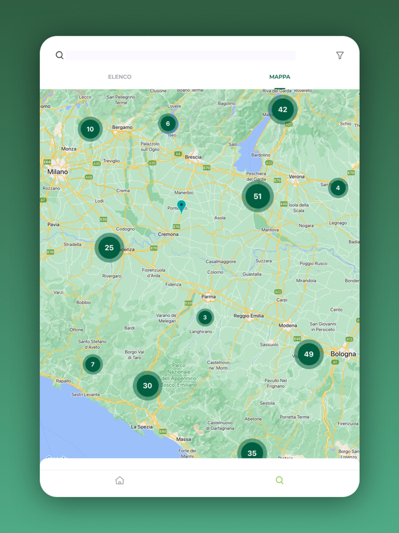Viewport: 399px width, 533px height.
Task: Click the Brescia label on map
Action: tap(193, 157)
